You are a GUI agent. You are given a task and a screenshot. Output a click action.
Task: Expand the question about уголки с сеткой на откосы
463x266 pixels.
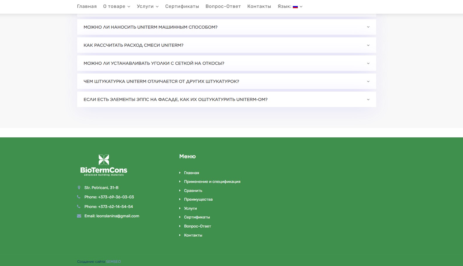point(226,63)
